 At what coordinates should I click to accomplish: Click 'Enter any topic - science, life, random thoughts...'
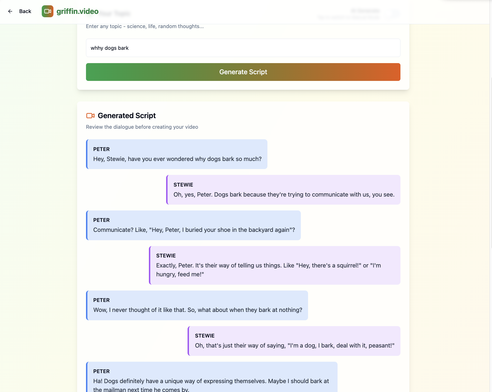[145, 26]
